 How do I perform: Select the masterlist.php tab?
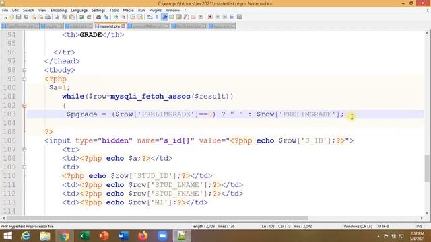click(x=109, y=26)
